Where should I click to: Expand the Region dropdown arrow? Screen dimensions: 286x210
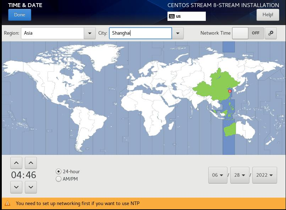(x=89, y=33)
